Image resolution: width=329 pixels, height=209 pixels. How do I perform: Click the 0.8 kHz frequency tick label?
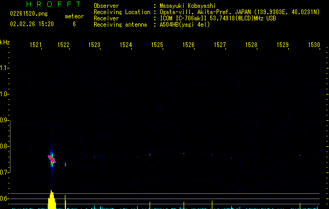coord(4,146)
